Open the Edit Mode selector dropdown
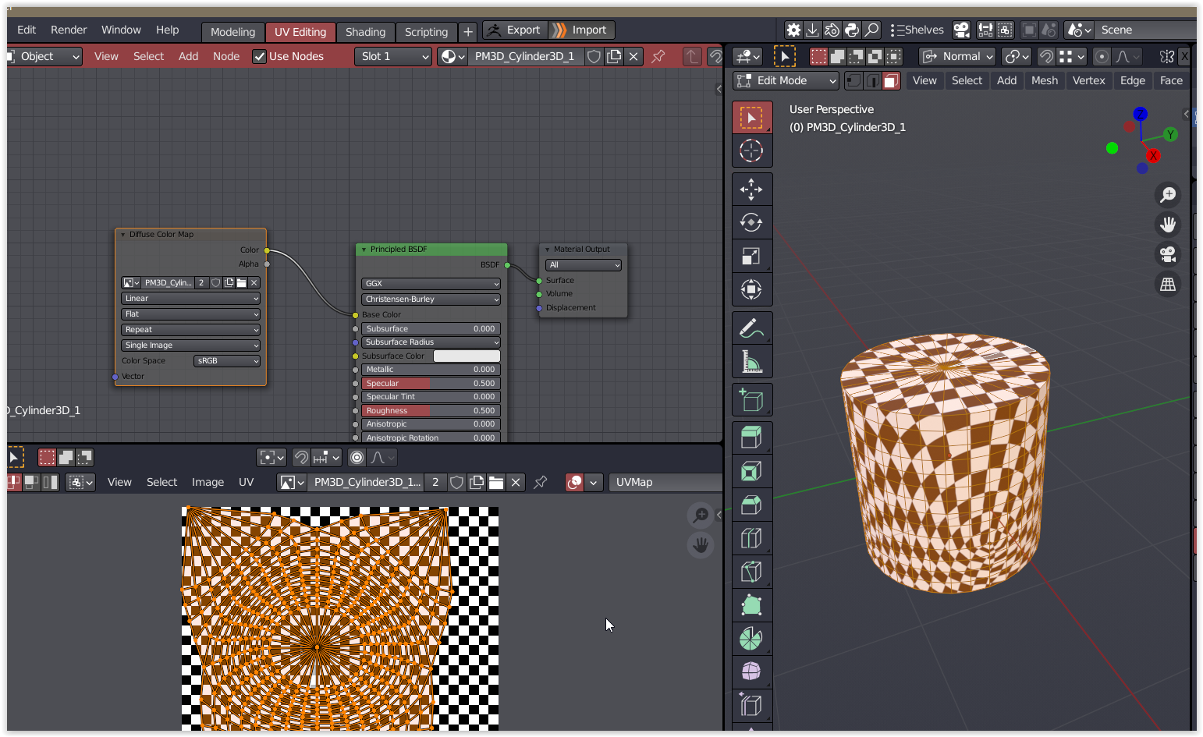The image size is (1203, 737). pos(785,80)
